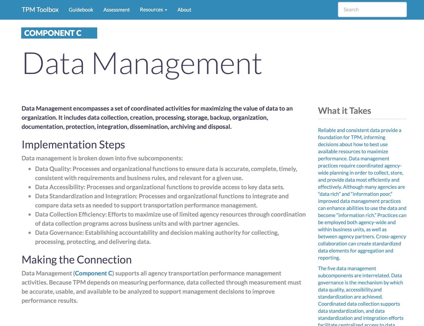
Task: Click the Data Collection Efficiency bullet
Action: (x=170, y=219)
